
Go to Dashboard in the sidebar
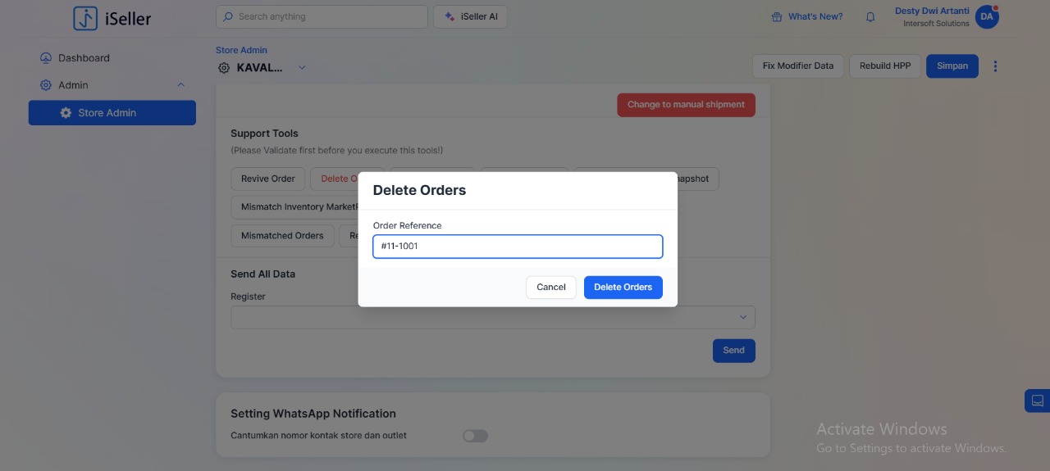(x=84, y=58)
